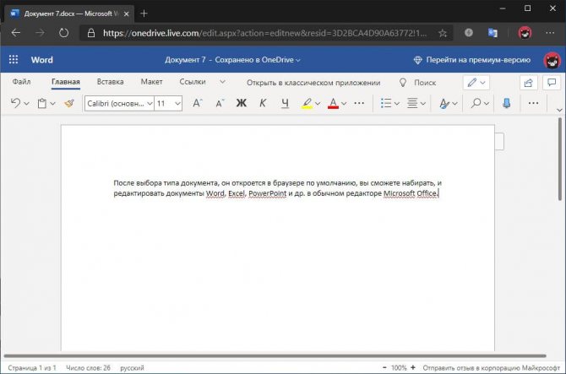Image resolution: width=566 pixels, height=374 pixels.
Task: Increase font size with the larger A icon
Action: point(197,103)
